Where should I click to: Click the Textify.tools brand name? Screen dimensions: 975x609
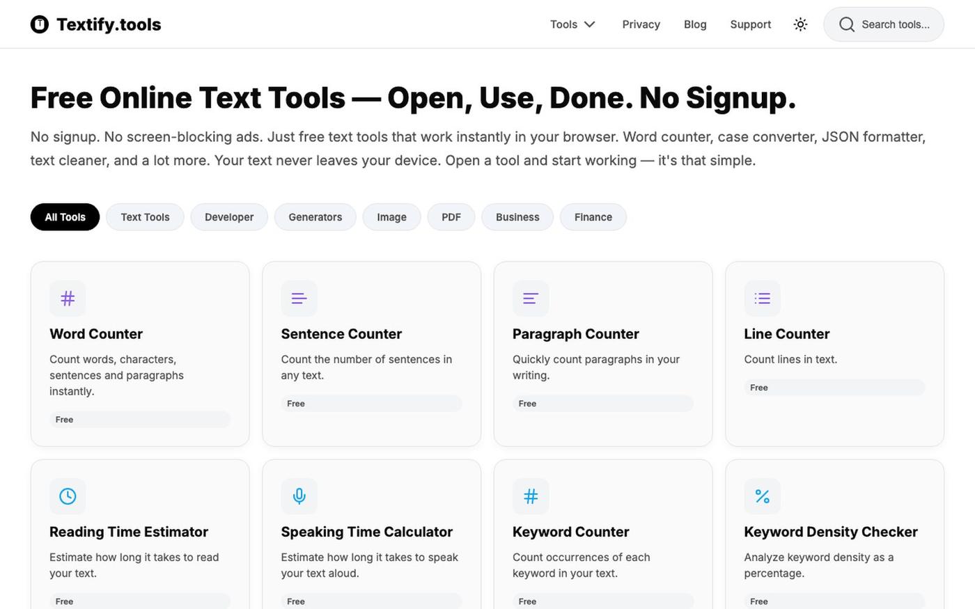(109, 24)
